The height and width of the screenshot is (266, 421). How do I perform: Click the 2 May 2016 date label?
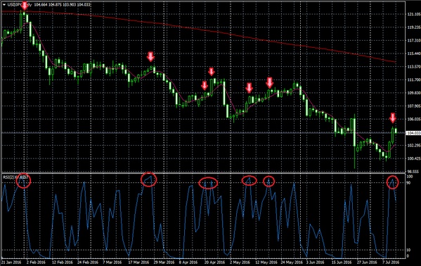[x=240, y=262]
